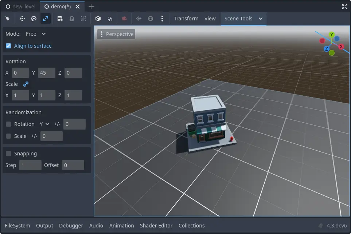Toggle the Use Snap magnet icon
Viewport: 351px width, 234px height.
(110, 19)
